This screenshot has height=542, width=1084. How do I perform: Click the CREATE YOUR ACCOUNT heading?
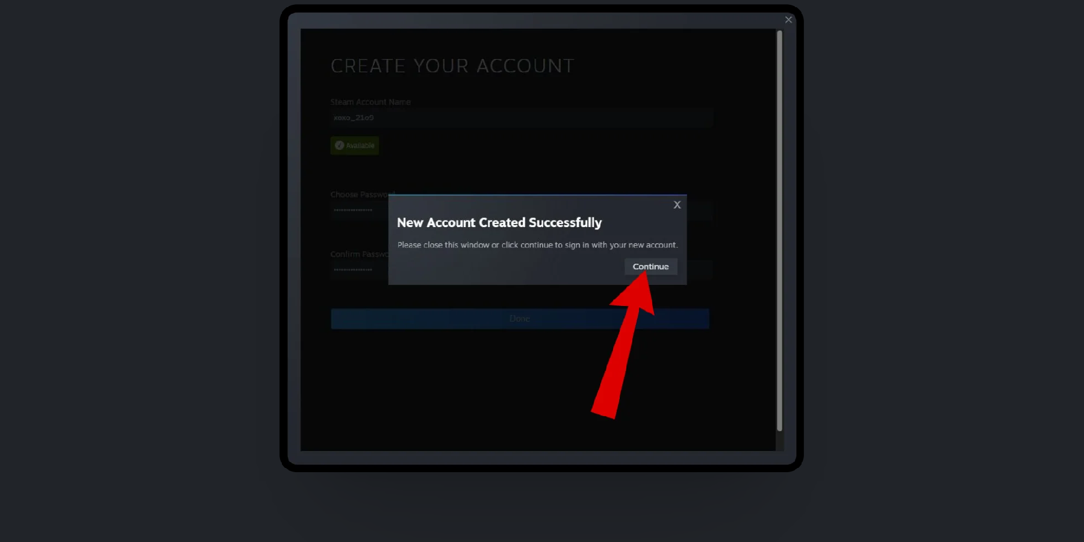pos(452,66)
